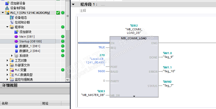Select the PARITY value 0
Screen dimensions: 216x109
coord(104,81)
